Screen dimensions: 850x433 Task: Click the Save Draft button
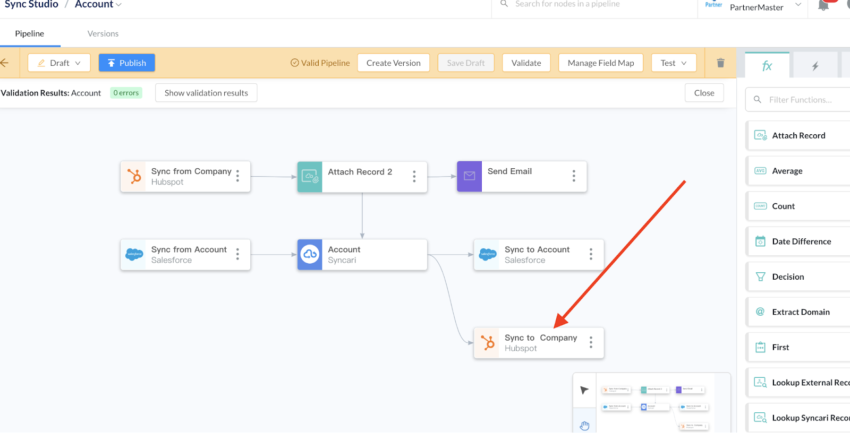[x=466, y=63]
